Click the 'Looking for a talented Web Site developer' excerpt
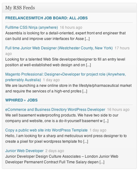 [65, 62]
